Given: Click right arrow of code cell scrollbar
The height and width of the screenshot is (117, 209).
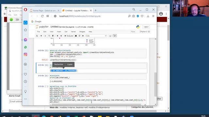Looking at the screenshot, I should point(145,105).
